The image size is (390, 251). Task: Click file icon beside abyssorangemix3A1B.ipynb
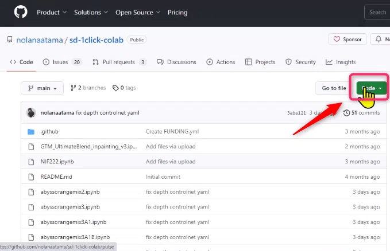click(x=31, y=237)
